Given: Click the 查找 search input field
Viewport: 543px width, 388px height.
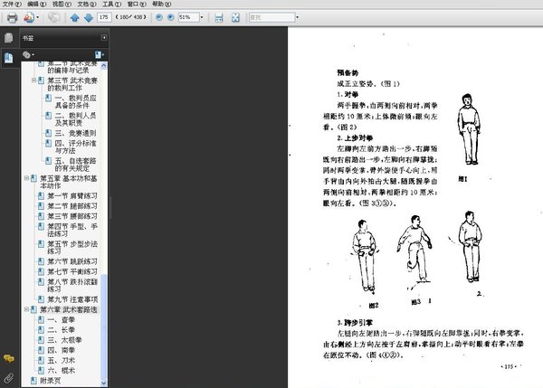Looking at the screenshot, I should pos(271,17).
